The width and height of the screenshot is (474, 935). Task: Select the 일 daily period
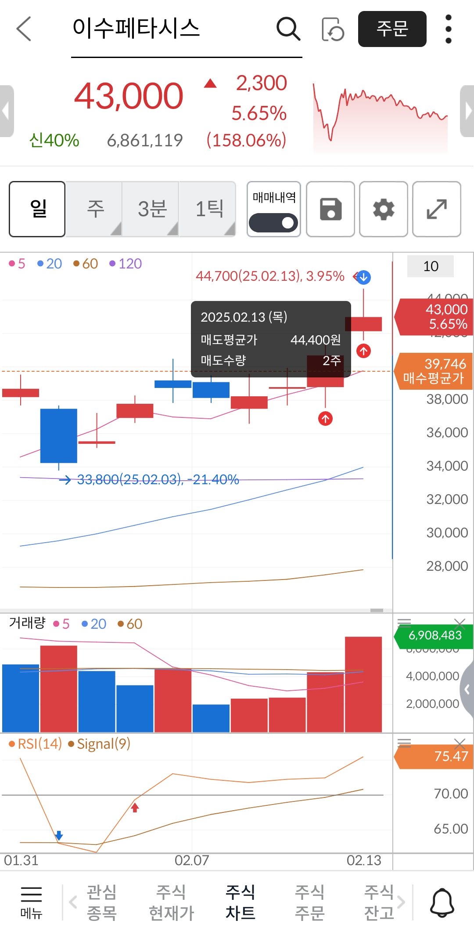tap(37, 209)
